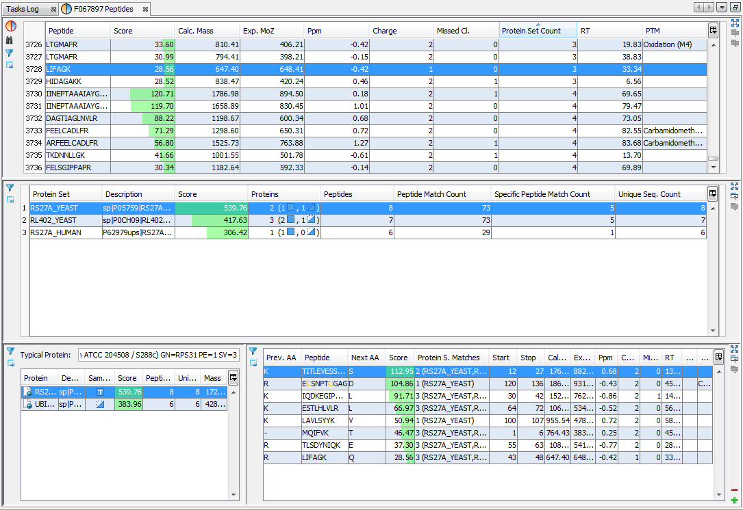Click the binoculars search icon in peptides panel

10,40
